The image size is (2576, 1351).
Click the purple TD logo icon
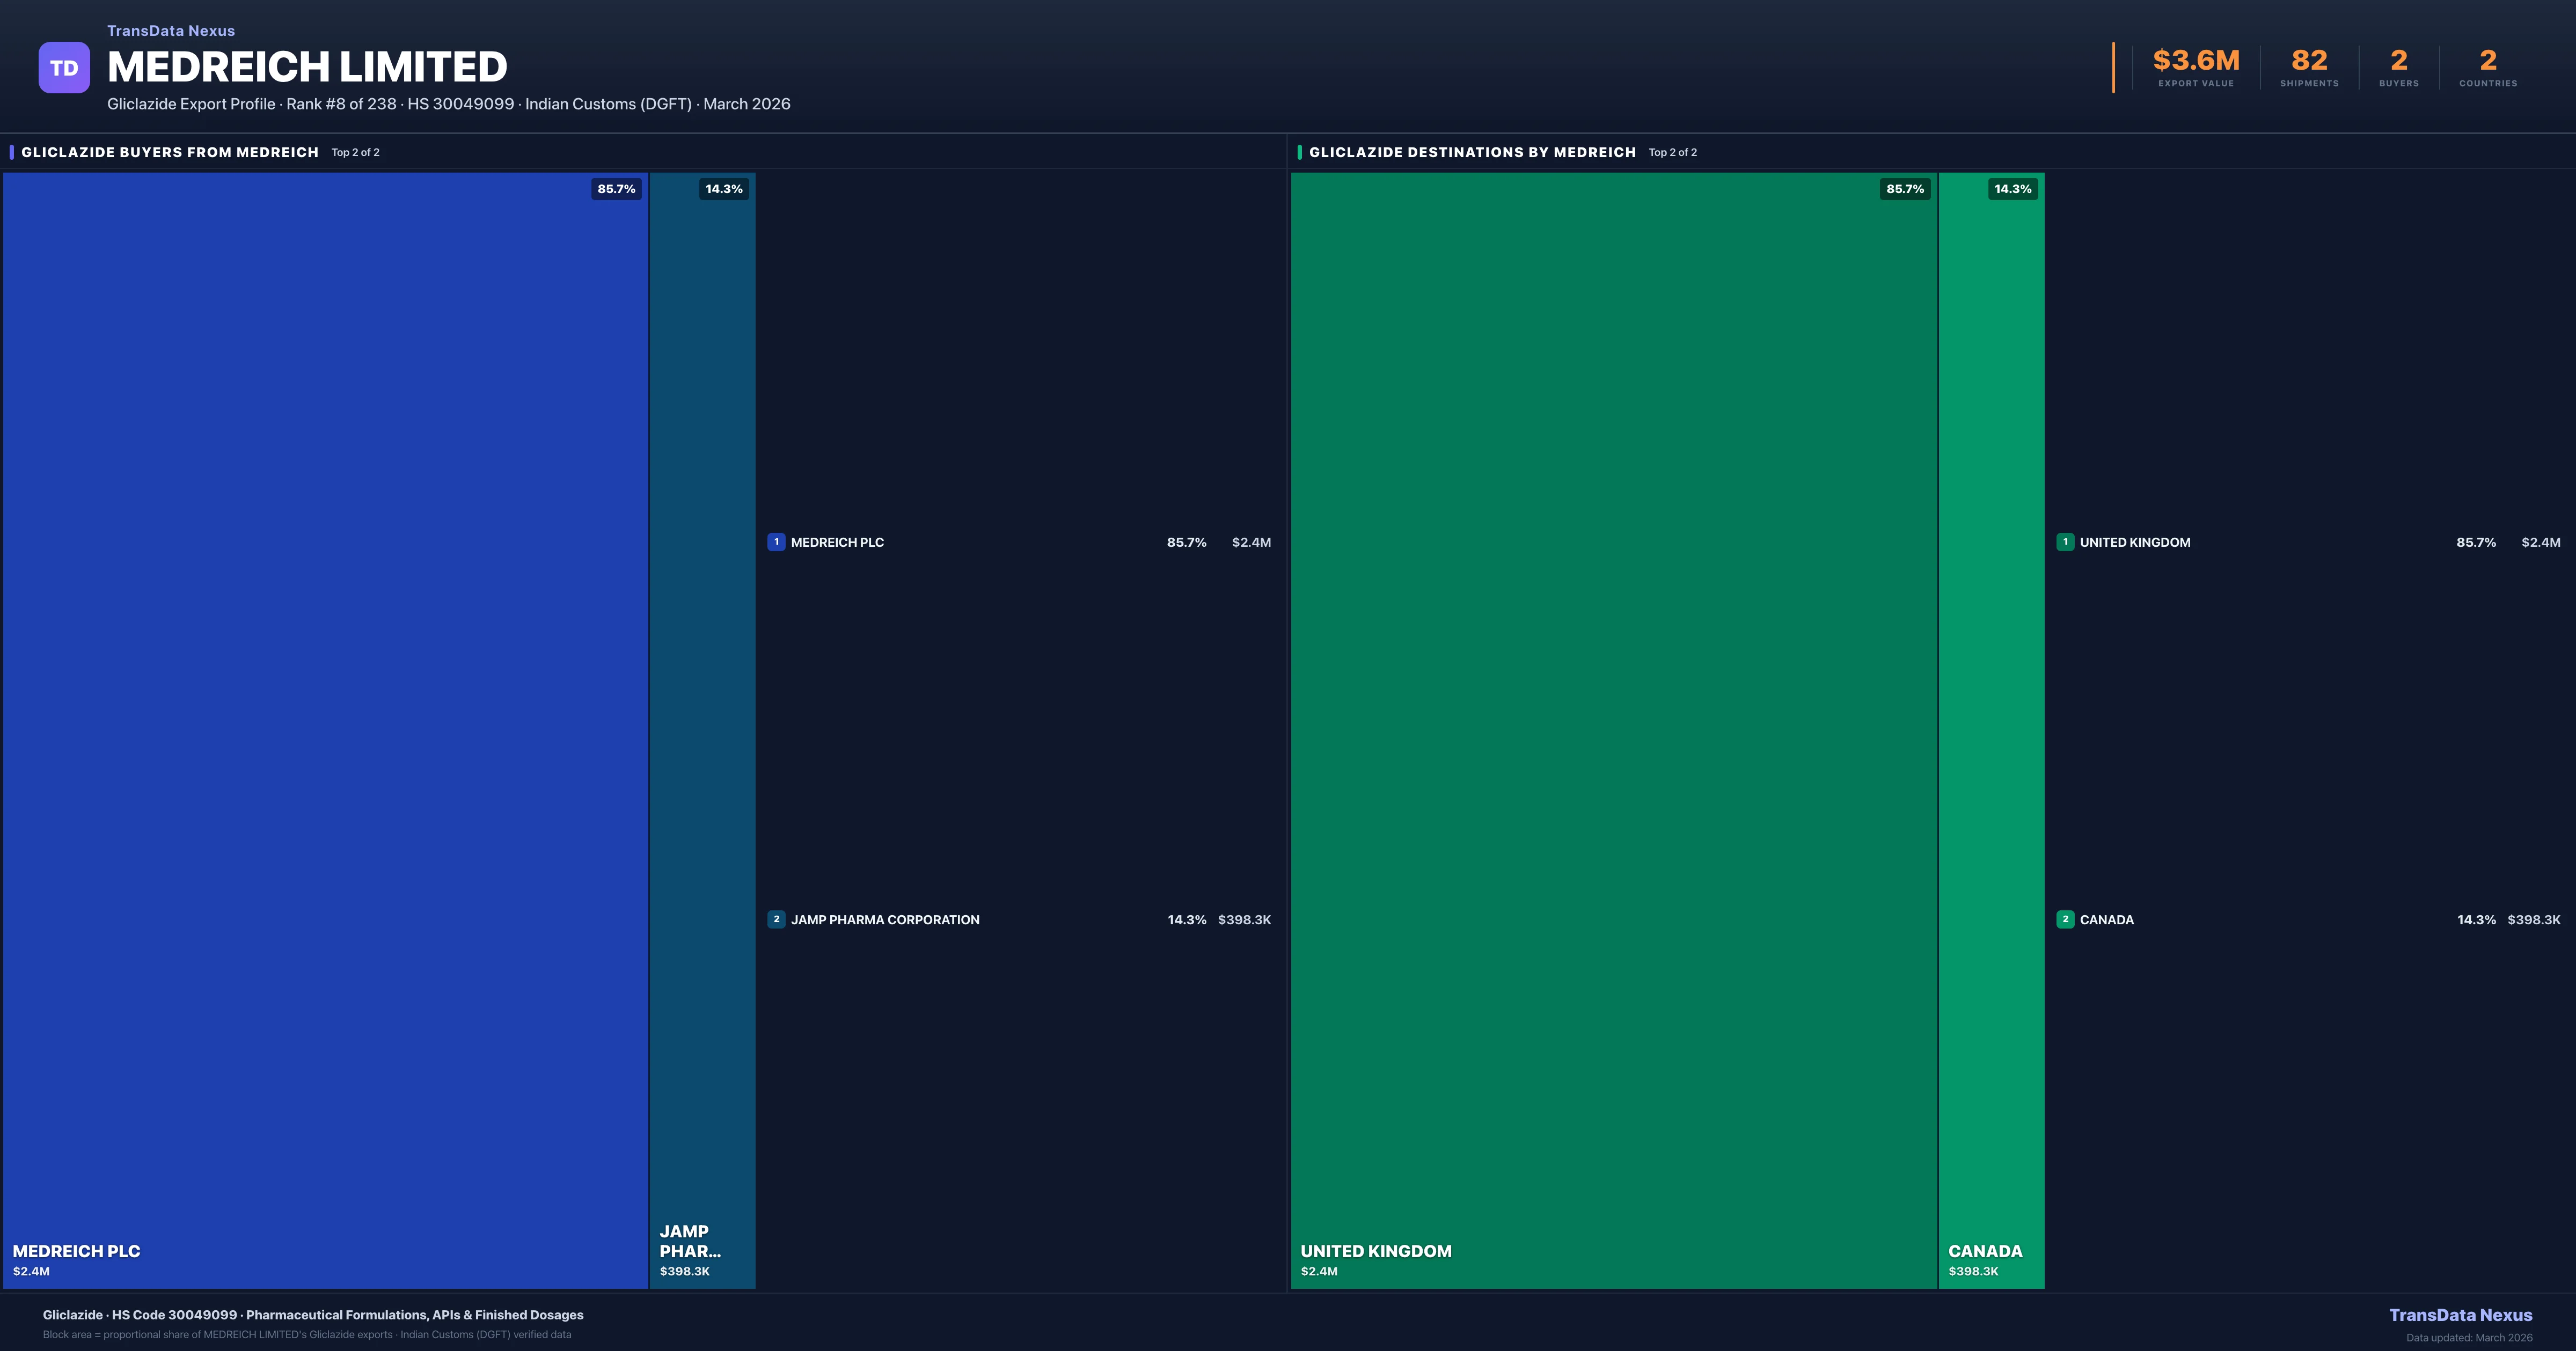tap(64, 68)
